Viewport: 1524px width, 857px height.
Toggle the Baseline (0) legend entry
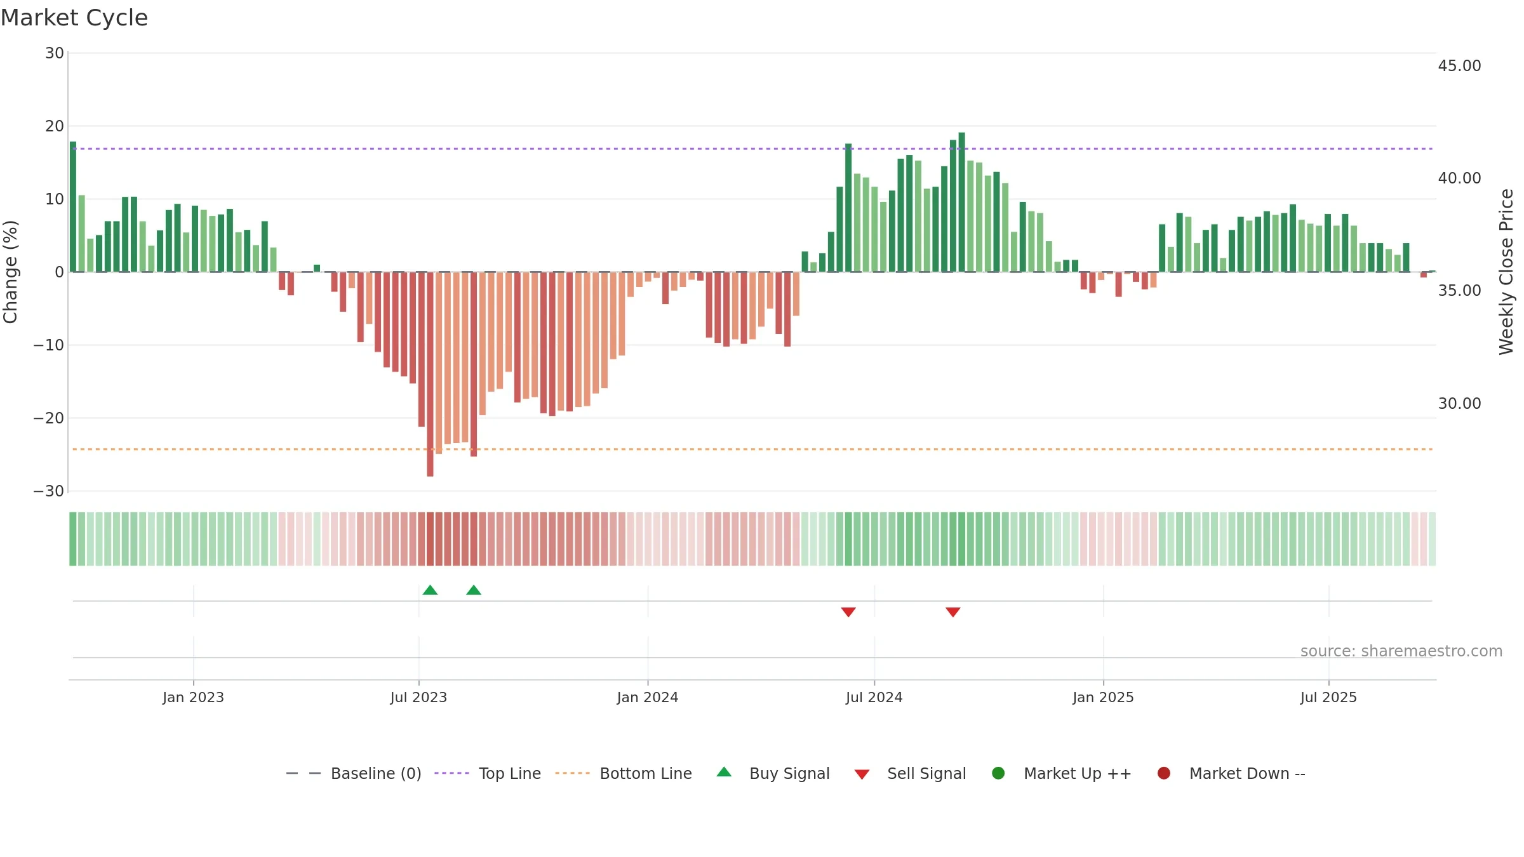tap(354, 773)
